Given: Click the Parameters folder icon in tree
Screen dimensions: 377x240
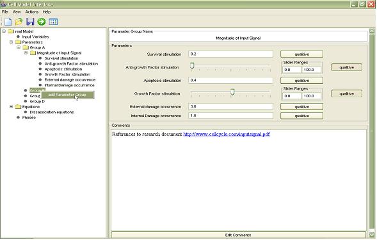Looking at the screenshot, I should click(19, 42).
